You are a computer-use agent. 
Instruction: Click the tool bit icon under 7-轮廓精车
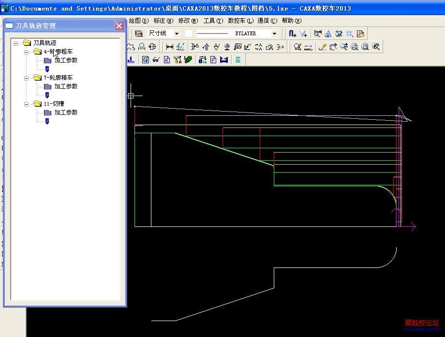coord(47,95)
